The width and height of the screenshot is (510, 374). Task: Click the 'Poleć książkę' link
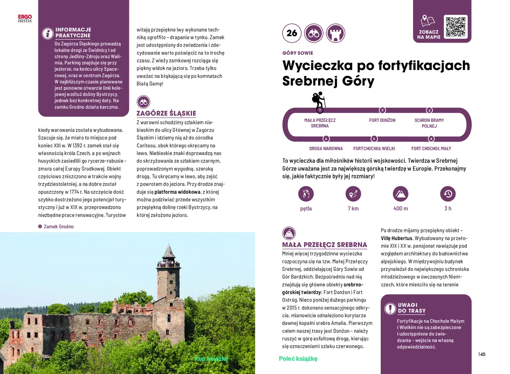coord(298,359)
